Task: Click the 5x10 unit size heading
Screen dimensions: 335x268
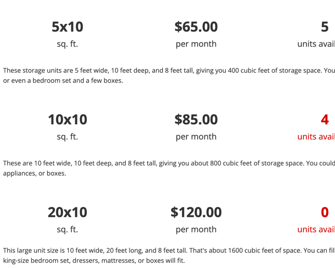Action: [67, 27]
